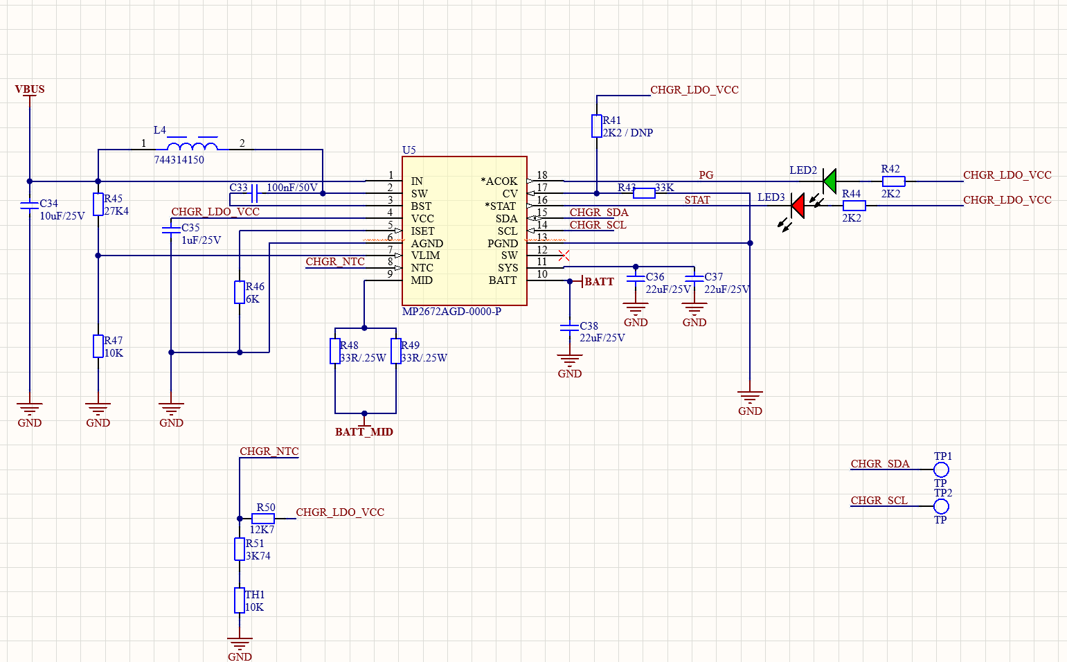Click capacitor C34 10uF/25V symbol
The width and height of the screenshot is (1067, 662).
point(29,206)
